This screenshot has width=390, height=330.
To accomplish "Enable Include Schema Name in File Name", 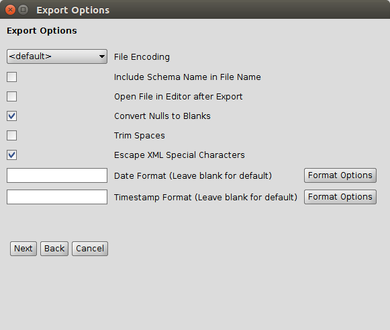I will point(11,77).
